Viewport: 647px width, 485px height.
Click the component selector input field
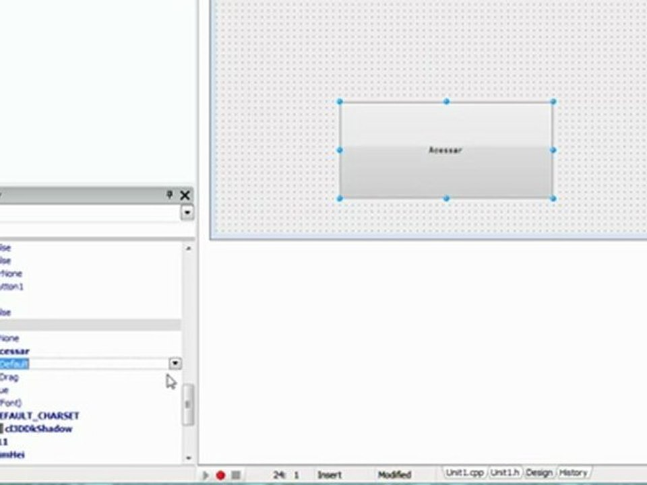click(90, 213)
